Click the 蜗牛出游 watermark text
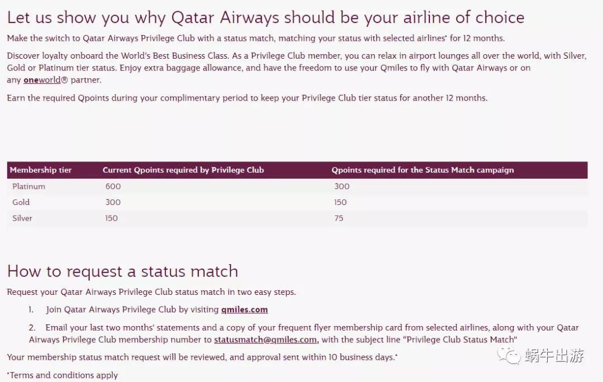603x382 pixels. pos(554,356)
